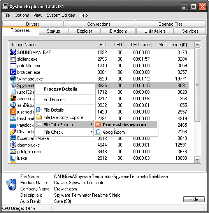The width and height of the screenshot is (209, 213).
Task: Select the Processes tab
Action: [20, 30]
